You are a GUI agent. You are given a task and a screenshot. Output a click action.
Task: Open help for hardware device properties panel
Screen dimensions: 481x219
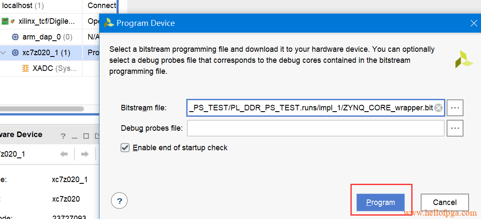tap(63, 136)
